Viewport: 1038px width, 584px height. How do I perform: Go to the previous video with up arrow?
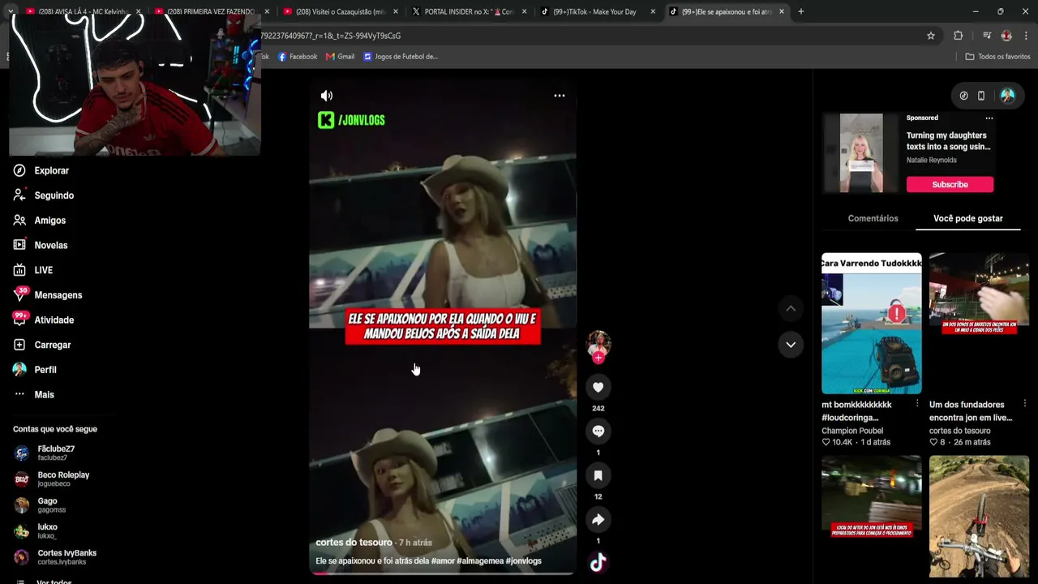791,308
